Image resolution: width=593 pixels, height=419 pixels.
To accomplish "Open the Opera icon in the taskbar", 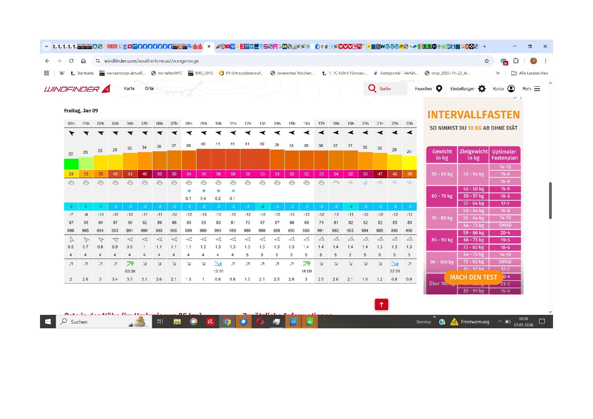I will tap(260, 322).
